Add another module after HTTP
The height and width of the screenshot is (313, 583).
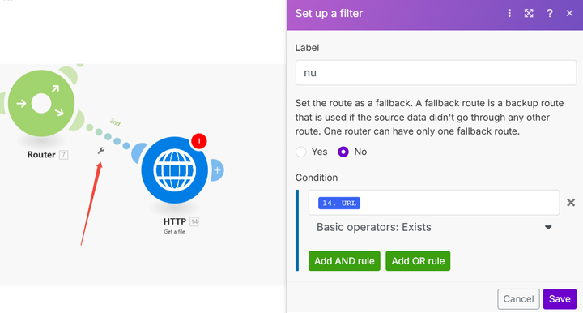[218, 170]
